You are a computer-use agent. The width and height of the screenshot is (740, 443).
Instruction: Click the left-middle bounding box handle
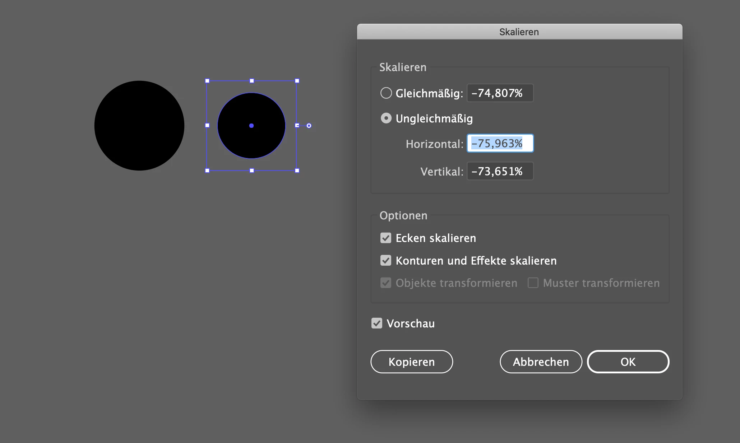pyautogui.click(x=207, y=125)
